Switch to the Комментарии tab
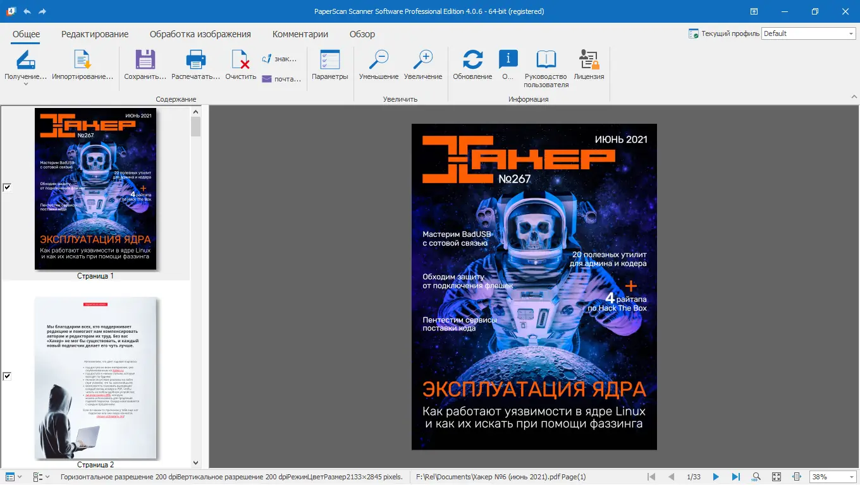 [300, 34]
